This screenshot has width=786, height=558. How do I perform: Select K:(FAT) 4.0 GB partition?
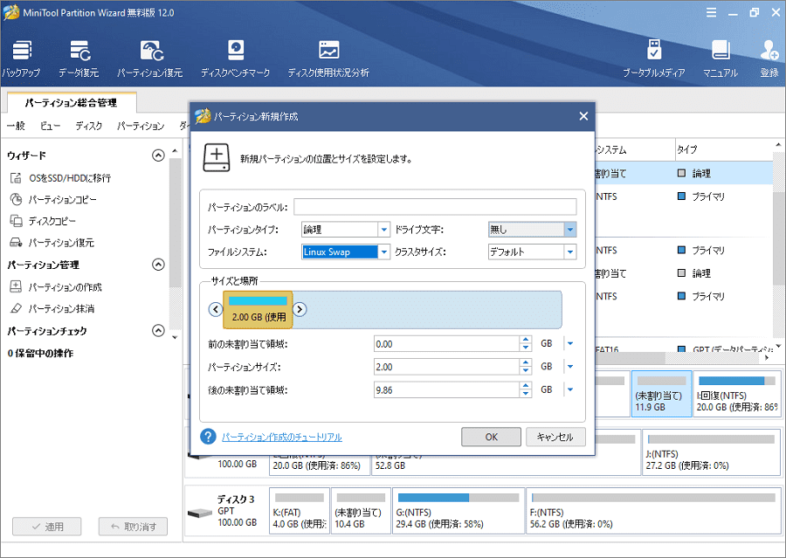click(x=300, y=511)
